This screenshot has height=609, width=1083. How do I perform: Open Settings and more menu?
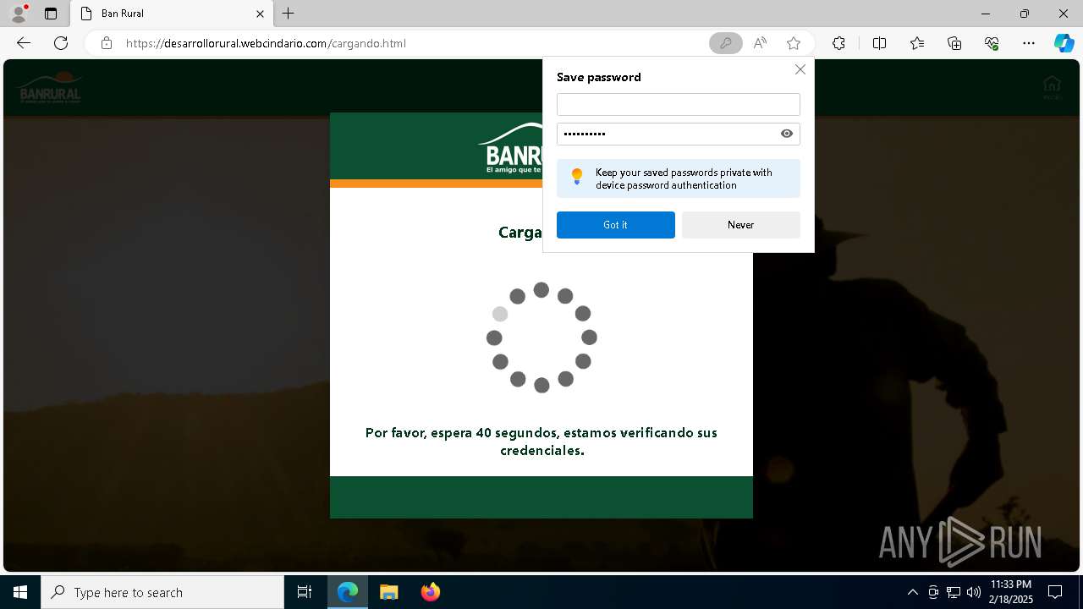(x=1029, y=43)
